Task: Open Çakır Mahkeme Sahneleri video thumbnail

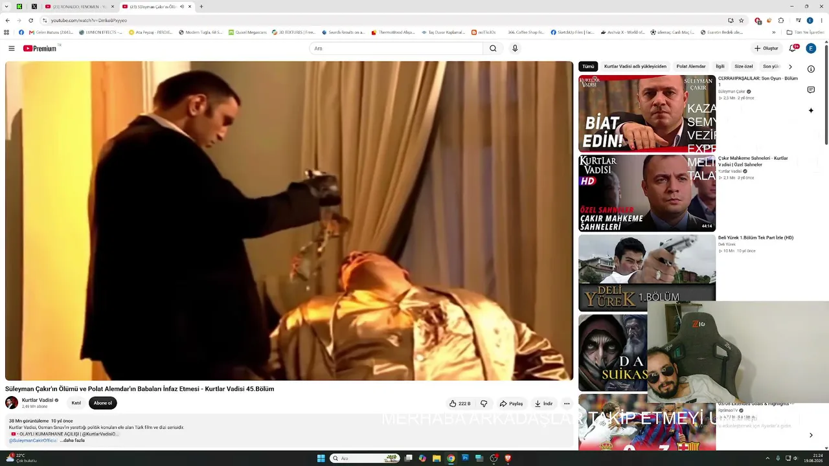Action: click(647, 193)
